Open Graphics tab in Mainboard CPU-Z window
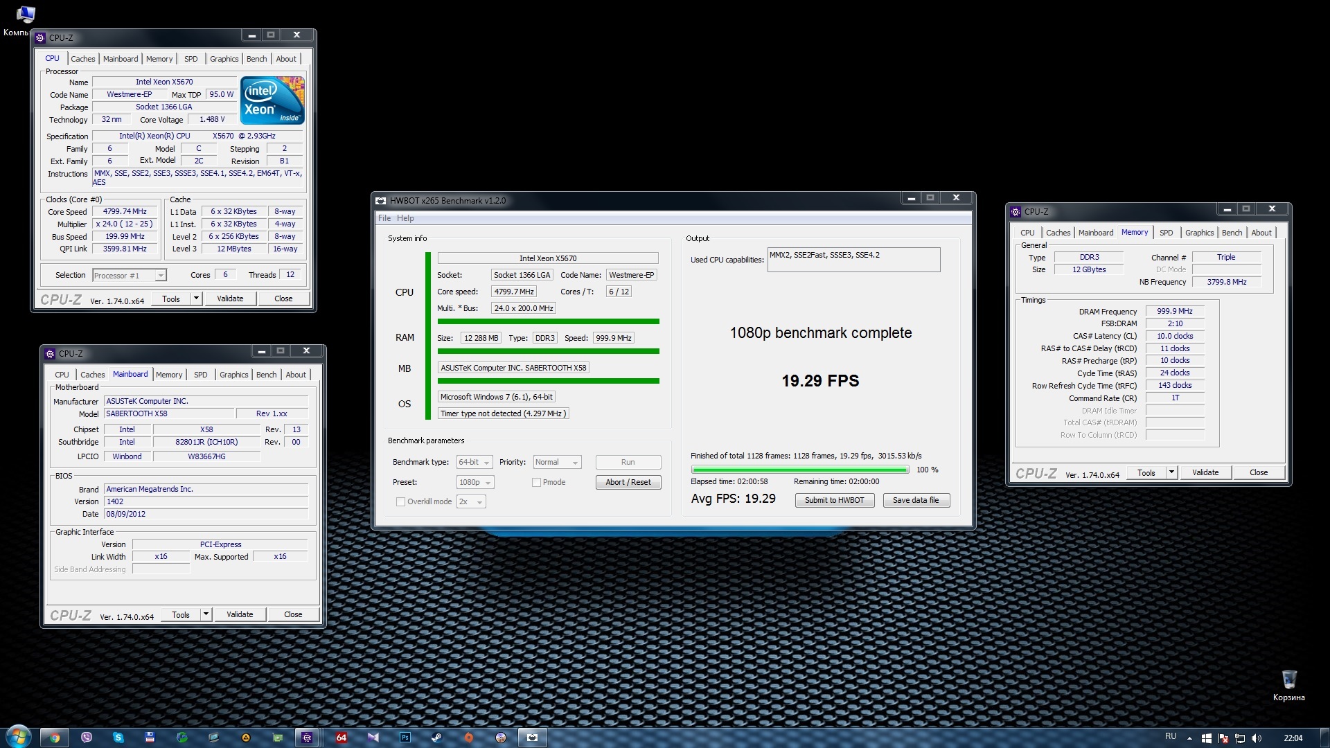Image resolution: width=1330 pixels, height=748 pixels. (233, 375)
